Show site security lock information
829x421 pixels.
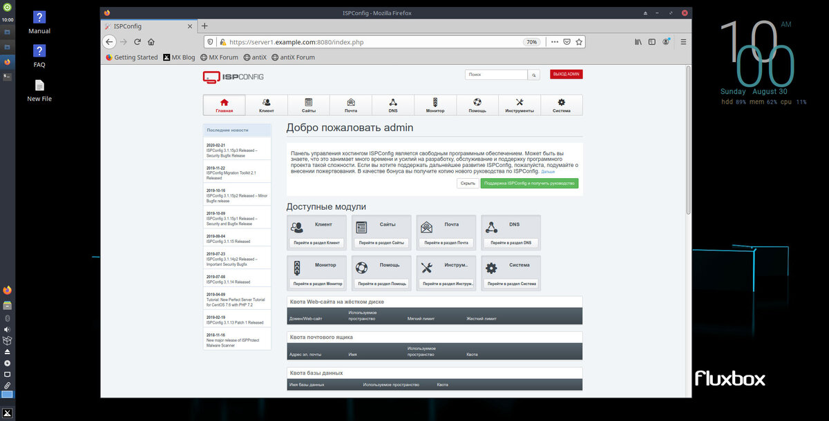(223, 41)
